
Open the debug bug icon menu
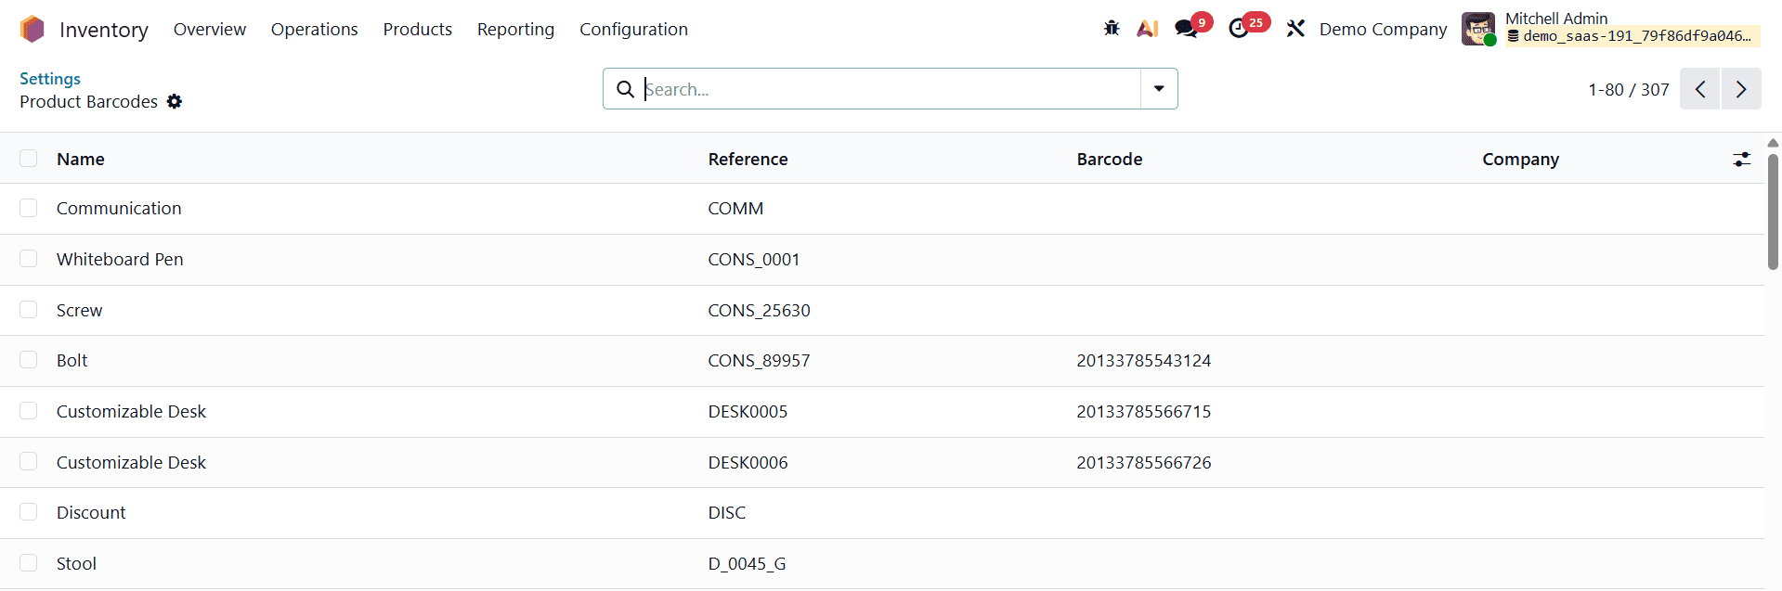click(x=1112, y=29)
